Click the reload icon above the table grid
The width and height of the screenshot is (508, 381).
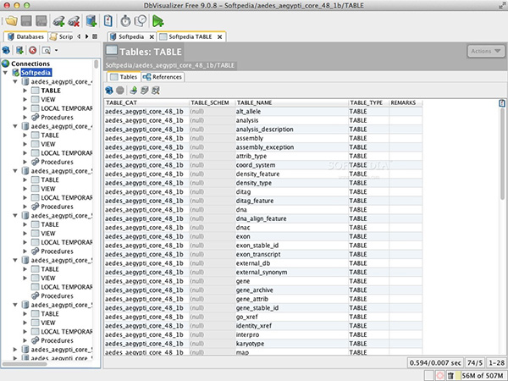(110, 90)
